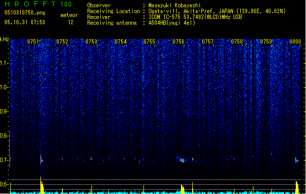Click the Receiver label
The height and width of the screenshot is (194, 306).
pyautogui.click(x=99, y=17)
